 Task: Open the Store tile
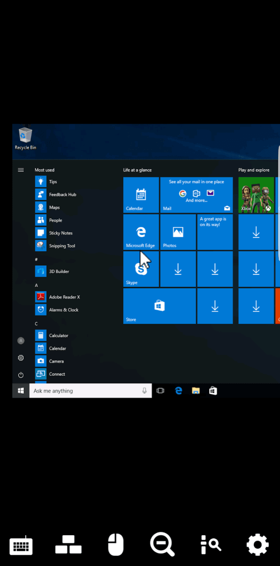pos(159,306)
